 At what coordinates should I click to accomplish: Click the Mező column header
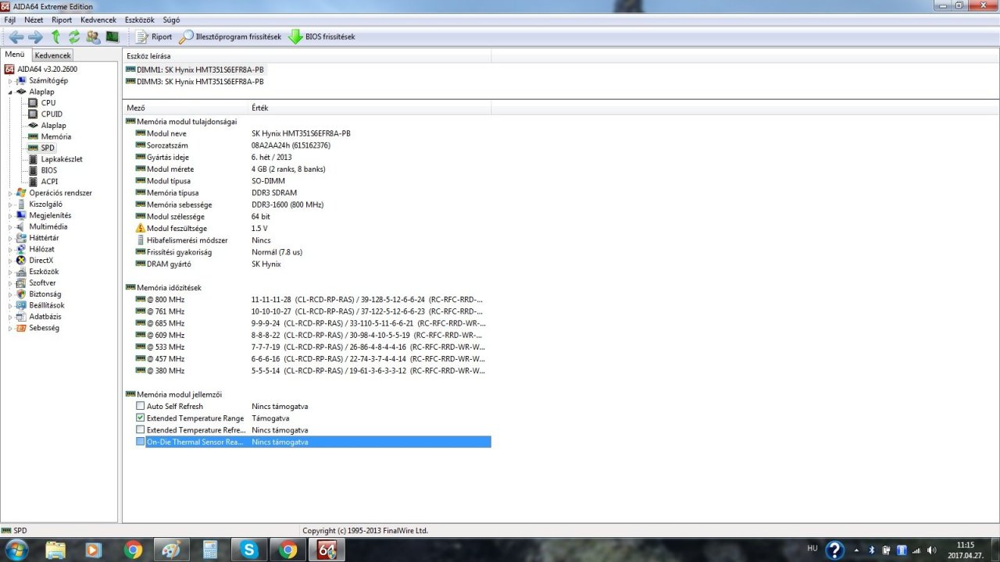click(x=186, y=108)
